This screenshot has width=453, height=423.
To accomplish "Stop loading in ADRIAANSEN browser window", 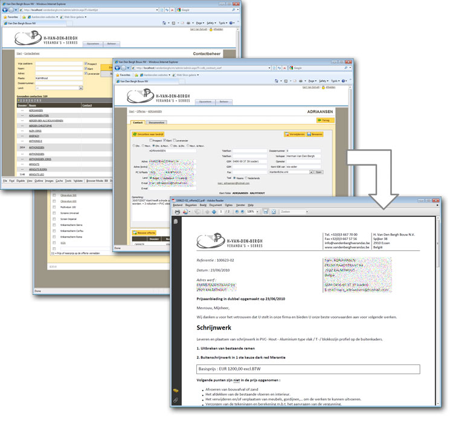I will (284, 68).
